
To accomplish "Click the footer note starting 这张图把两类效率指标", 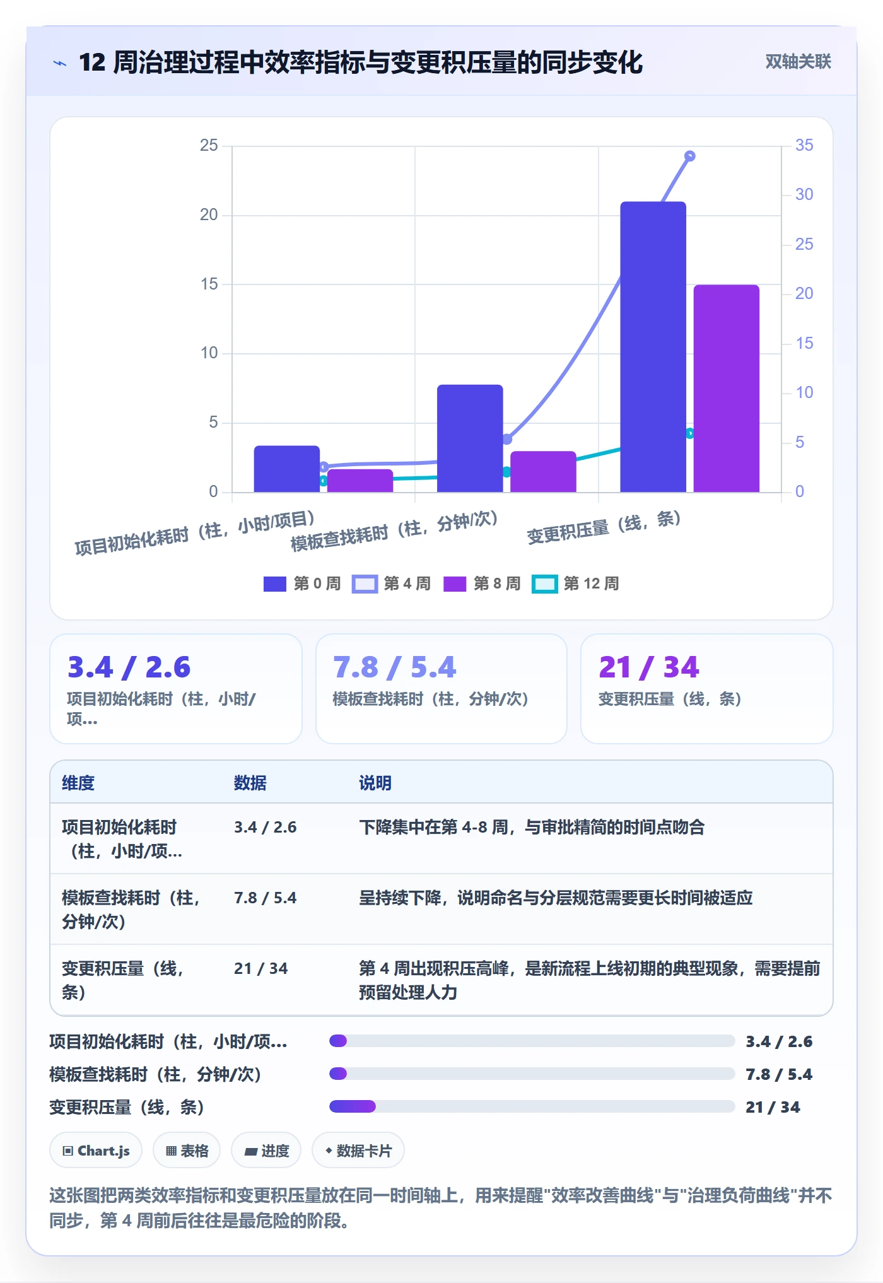I will 441,1208.
